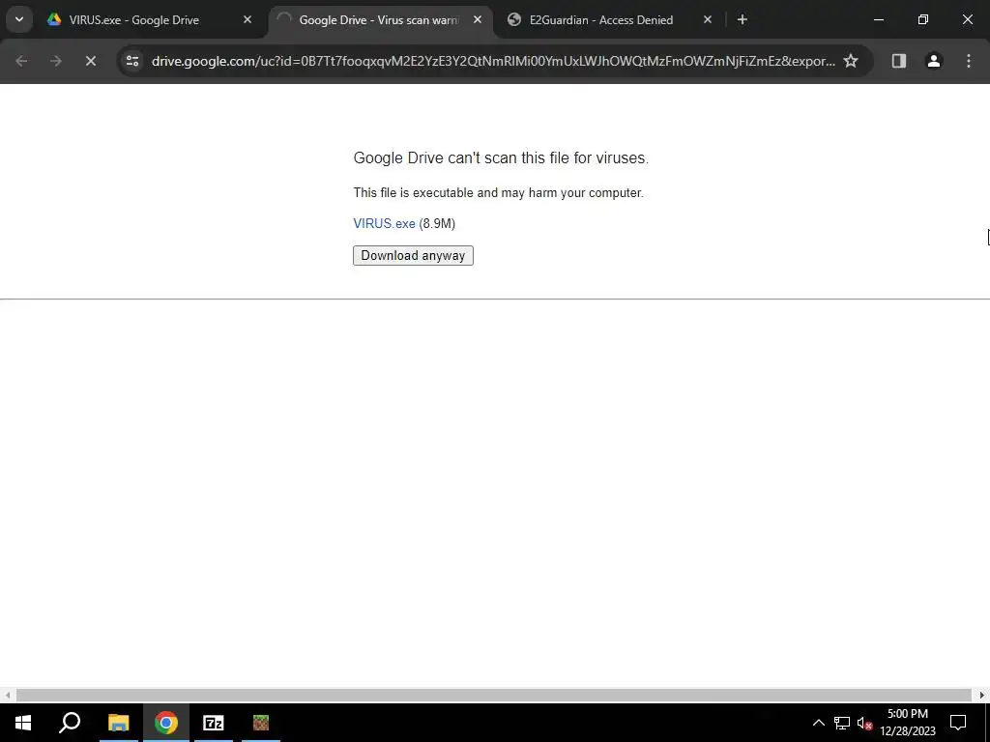Click the VIRUS.exe file link

384,223
